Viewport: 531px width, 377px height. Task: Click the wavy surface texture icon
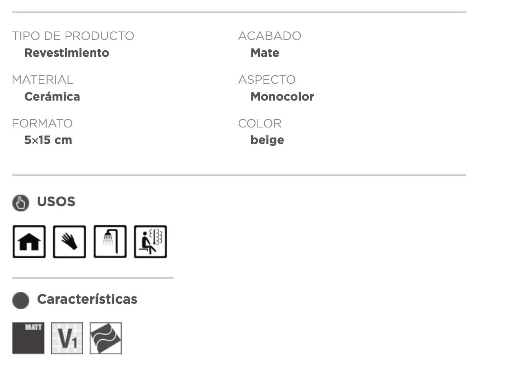click(106, 338)
